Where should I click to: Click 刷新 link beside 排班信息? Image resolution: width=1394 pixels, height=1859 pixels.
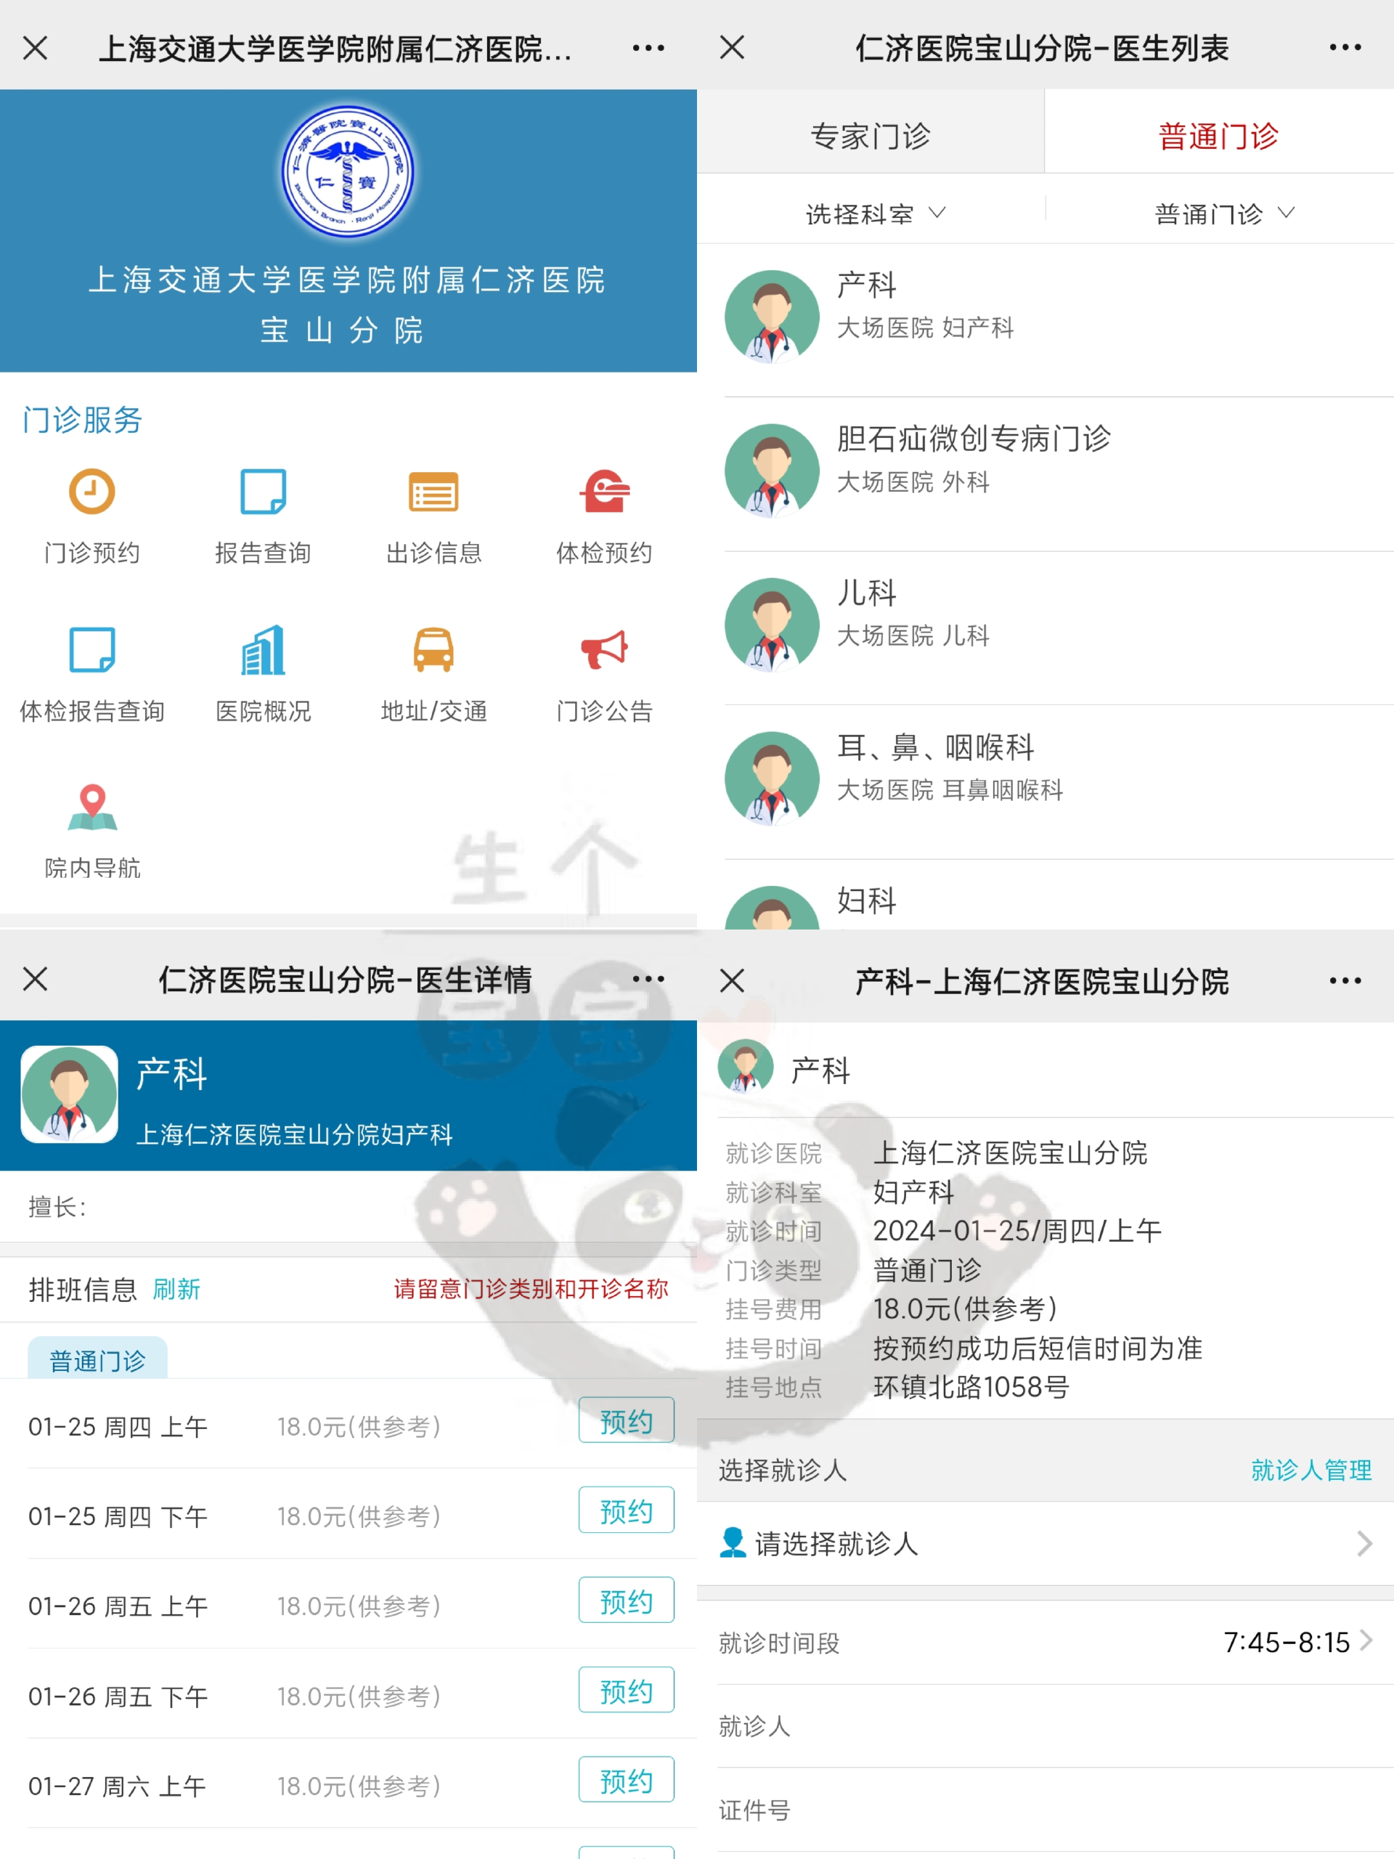176,1289
